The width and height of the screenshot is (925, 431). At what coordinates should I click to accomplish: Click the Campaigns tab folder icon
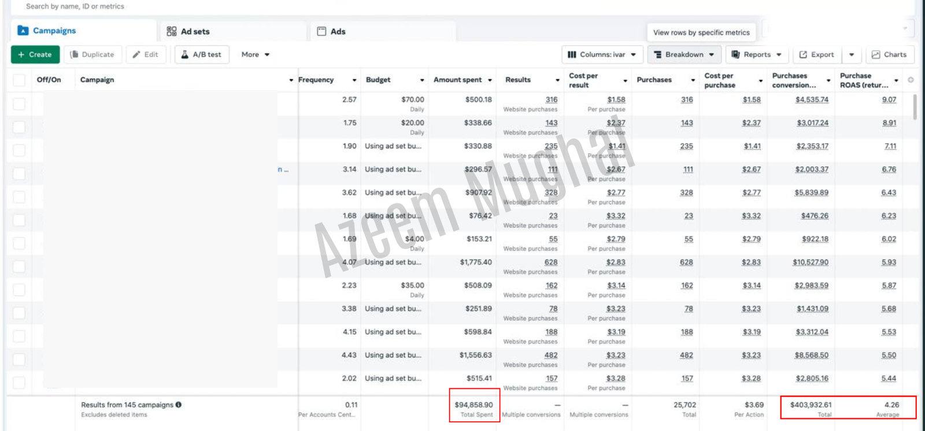(x=23, y=31)
